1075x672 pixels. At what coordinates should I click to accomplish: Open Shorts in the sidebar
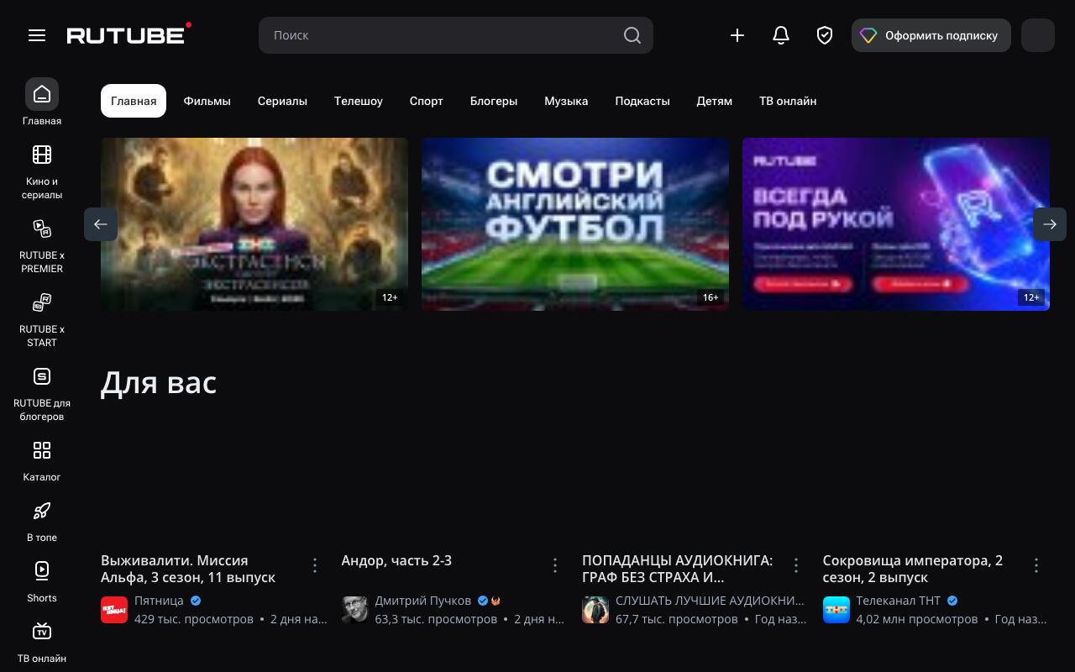point(42,581)
